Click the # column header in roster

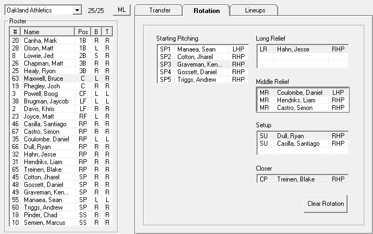pyautogui.click(x=15, y=32)
